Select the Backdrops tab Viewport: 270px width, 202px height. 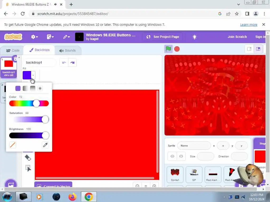[40, 50]
